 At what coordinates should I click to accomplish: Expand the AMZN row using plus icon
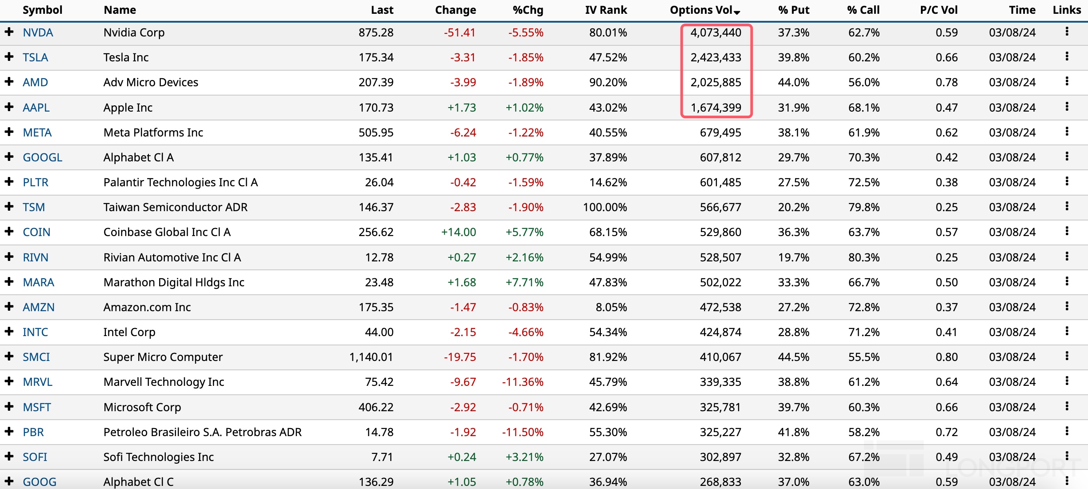click(9, 306)
